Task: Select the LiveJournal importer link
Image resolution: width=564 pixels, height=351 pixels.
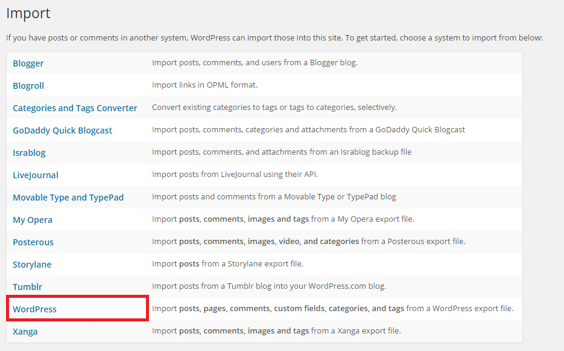Action: tap(36, 175)
